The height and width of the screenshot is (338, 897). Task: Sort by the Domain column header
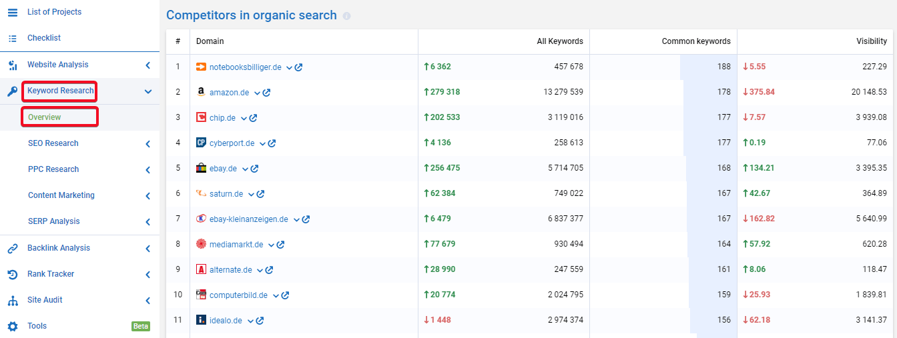[x=210, y=41]
